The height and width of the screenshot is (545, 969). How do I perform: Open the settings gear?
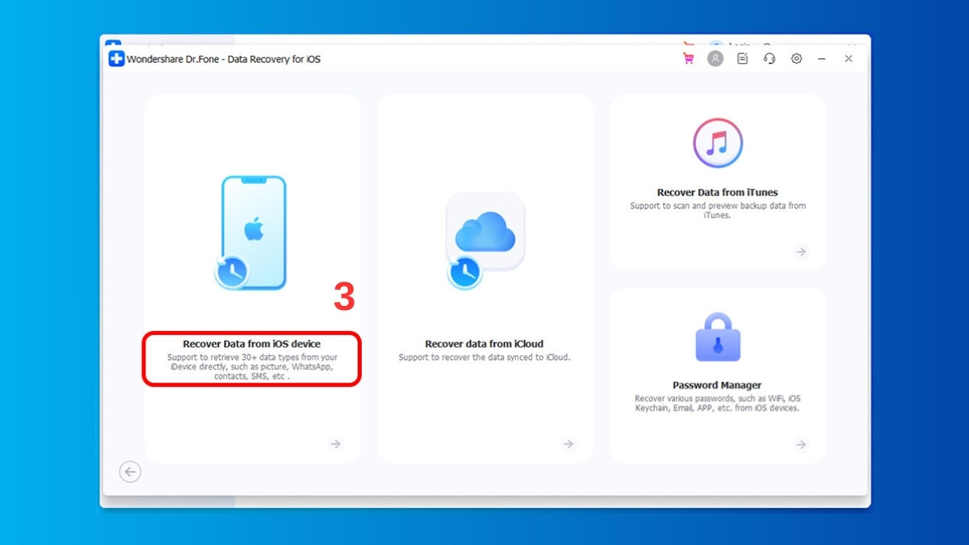coord(796,58)
